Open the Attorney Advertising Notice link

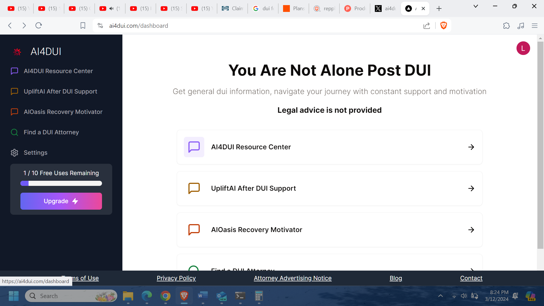pyautogui.click(x=292, y=278)
